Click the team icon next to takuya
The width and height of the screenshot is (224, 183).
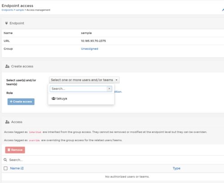click(53, 98)
